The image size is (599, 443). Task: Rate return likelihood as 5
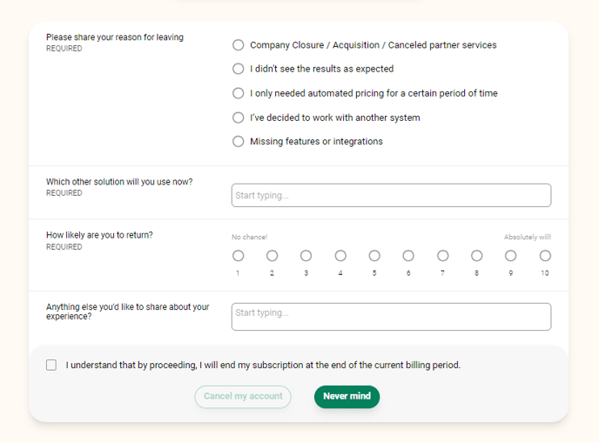(x=374, y=256)
